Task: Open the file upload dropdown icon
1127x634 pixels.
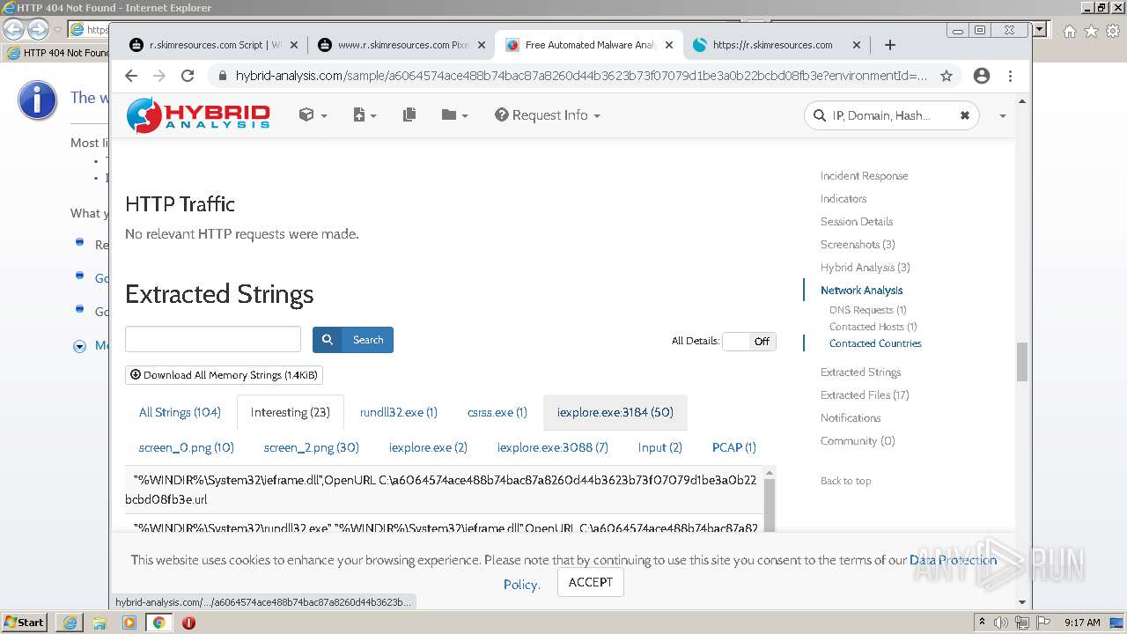Action: (365, 115)
